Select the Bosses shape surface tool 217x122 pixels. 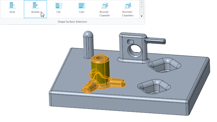tap(35, 9)
